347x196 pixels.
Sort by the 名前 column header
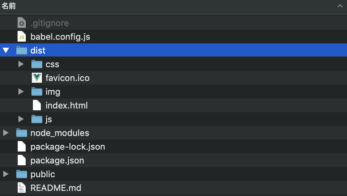point(9,6)
